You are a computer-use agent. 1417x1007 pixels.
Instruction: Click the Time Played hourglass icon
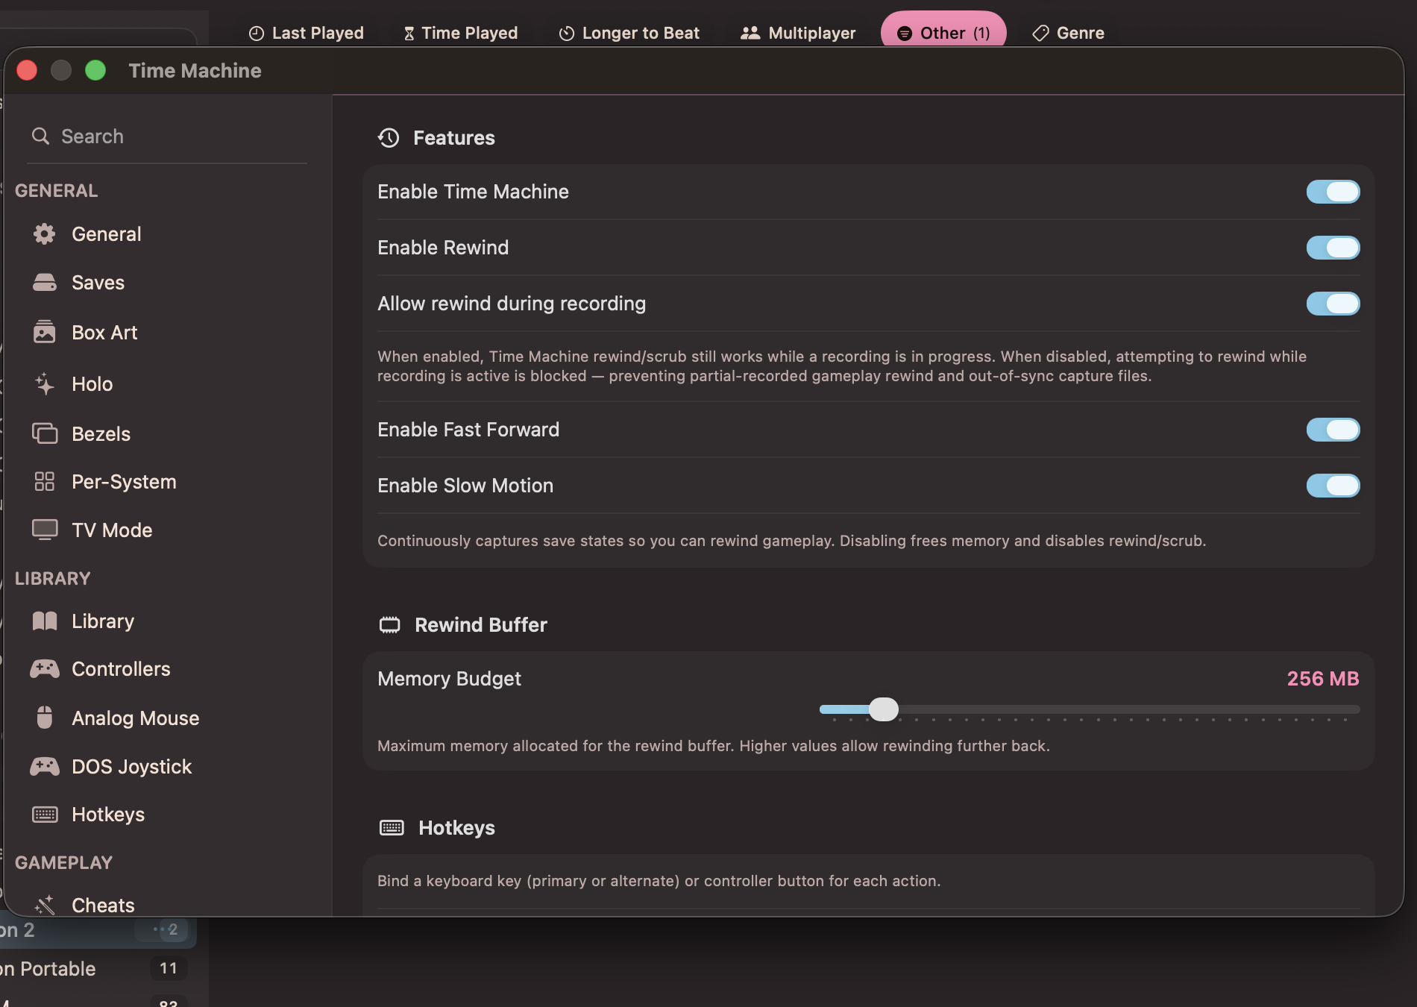[409, 33]
